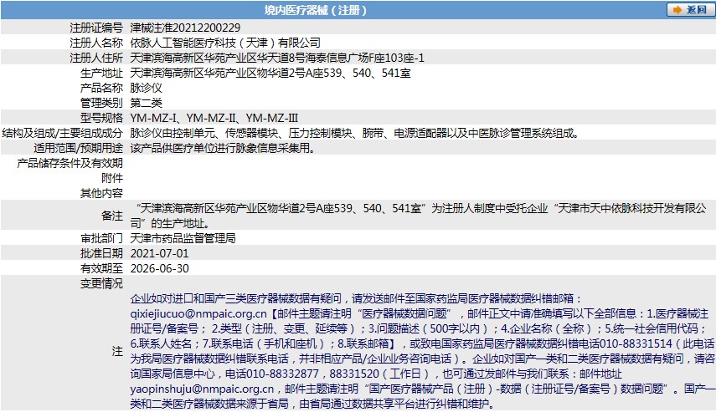Click the 注册人住所 label
716x412 pixels.
pos(96,58)
